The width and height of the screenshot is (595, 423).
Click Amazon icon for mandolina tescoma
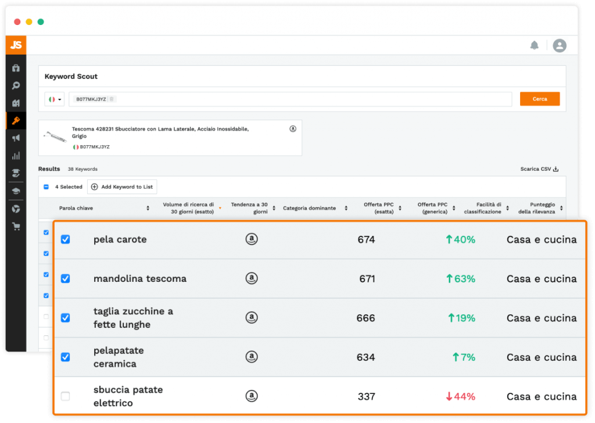(252, 278)
